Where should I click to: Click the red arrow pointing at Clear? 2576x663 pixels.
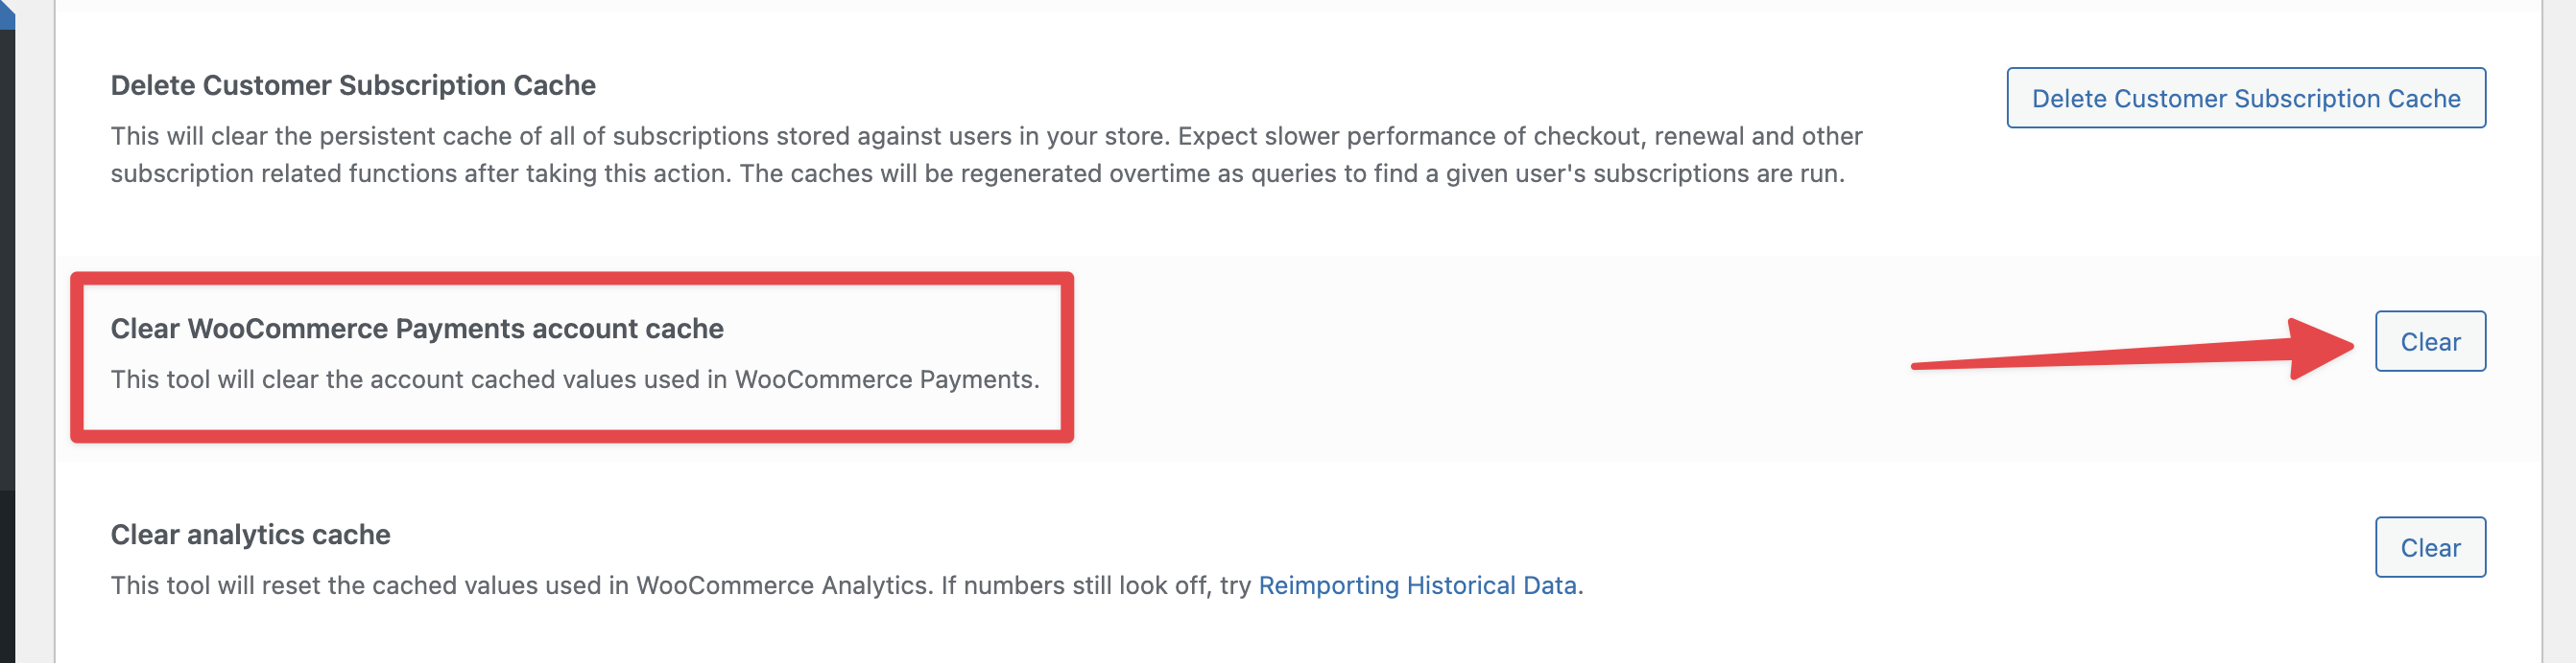point(2100,355)
